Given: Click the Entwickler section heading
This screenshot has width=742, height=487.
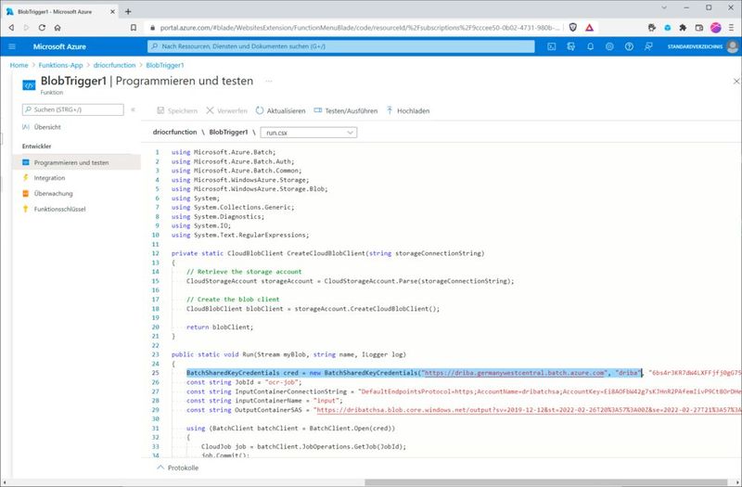Looking at the screenshot, I should point(36,147).
